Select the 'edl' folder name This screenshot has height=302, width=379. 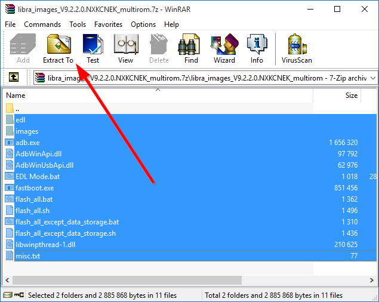click(x=20, y=120)
